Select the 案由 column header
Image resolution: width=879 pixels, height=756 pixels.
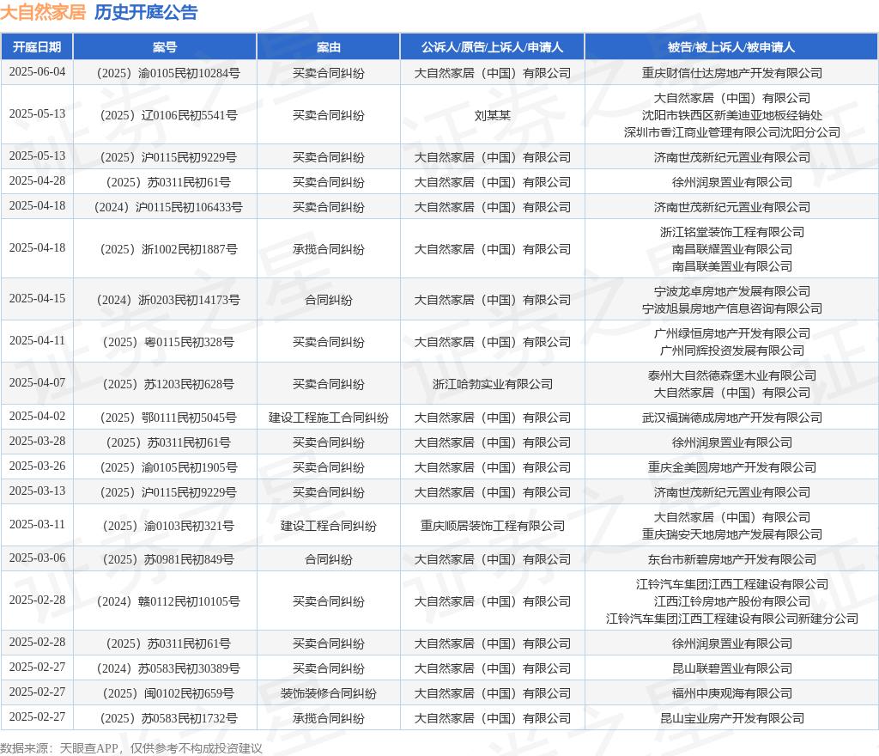click(x=329, y=47)
